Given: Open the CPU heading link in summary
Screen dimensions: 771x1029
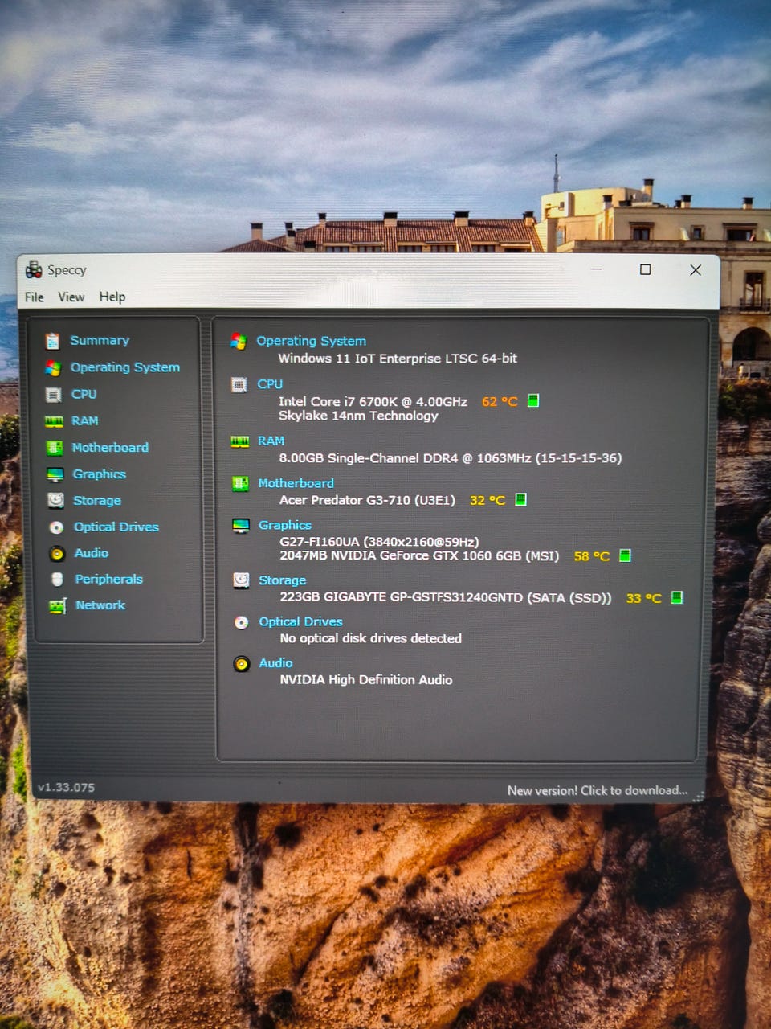Looking at the screenshot, I should pos(270,384).
